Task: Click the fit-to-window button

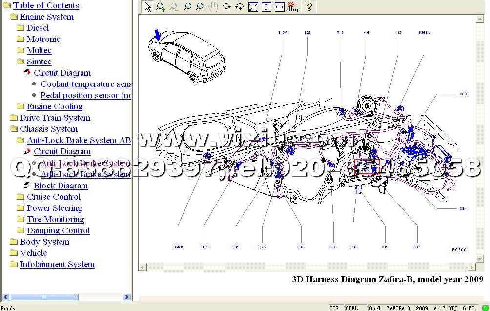Action: (253, 7)
